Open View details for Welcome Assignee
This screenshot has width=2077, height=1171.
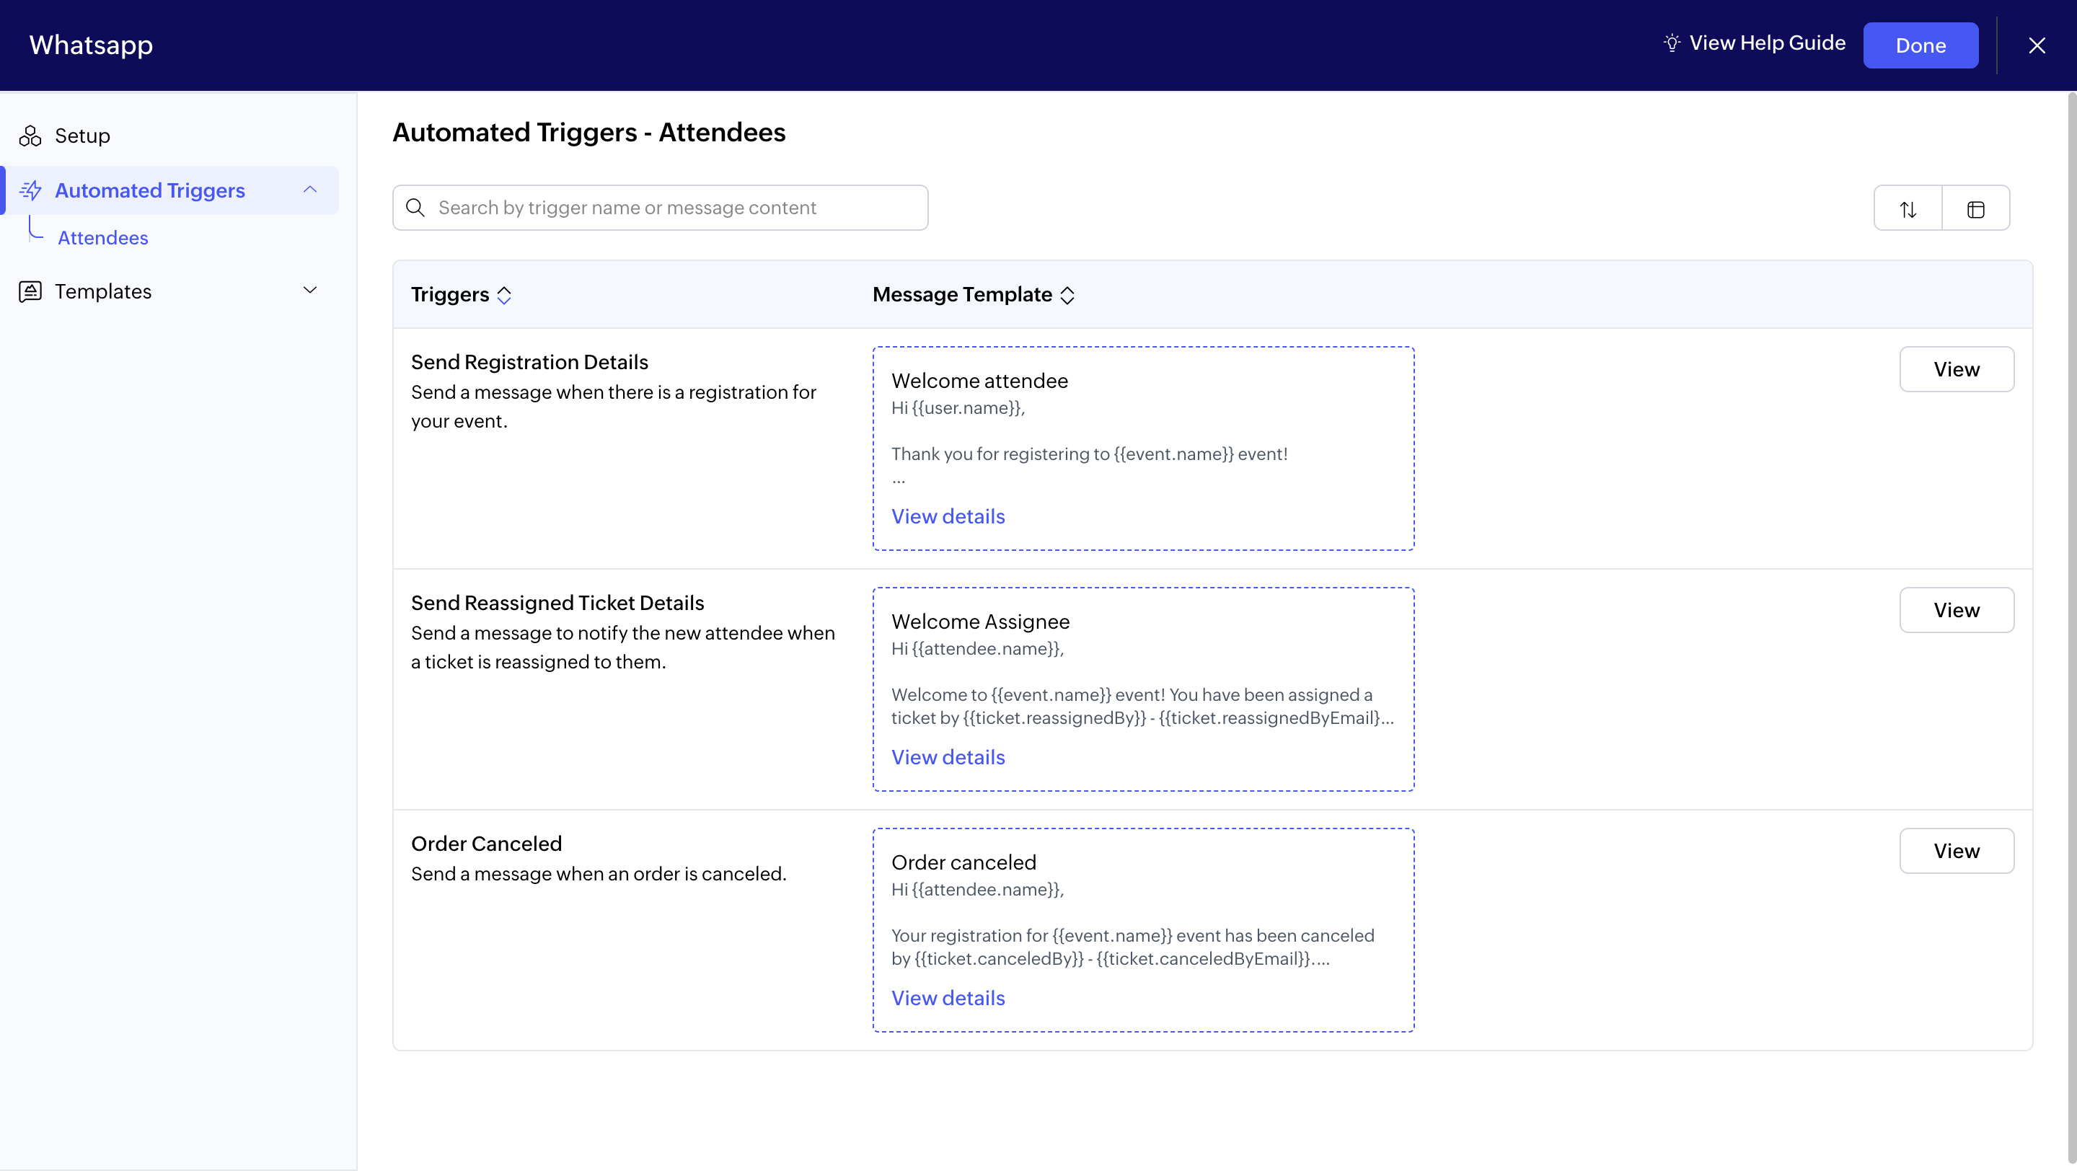pyautogui.click(x=948, y=757)
